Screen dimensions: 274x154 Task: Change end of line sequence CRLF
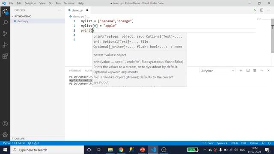point(244,143)
